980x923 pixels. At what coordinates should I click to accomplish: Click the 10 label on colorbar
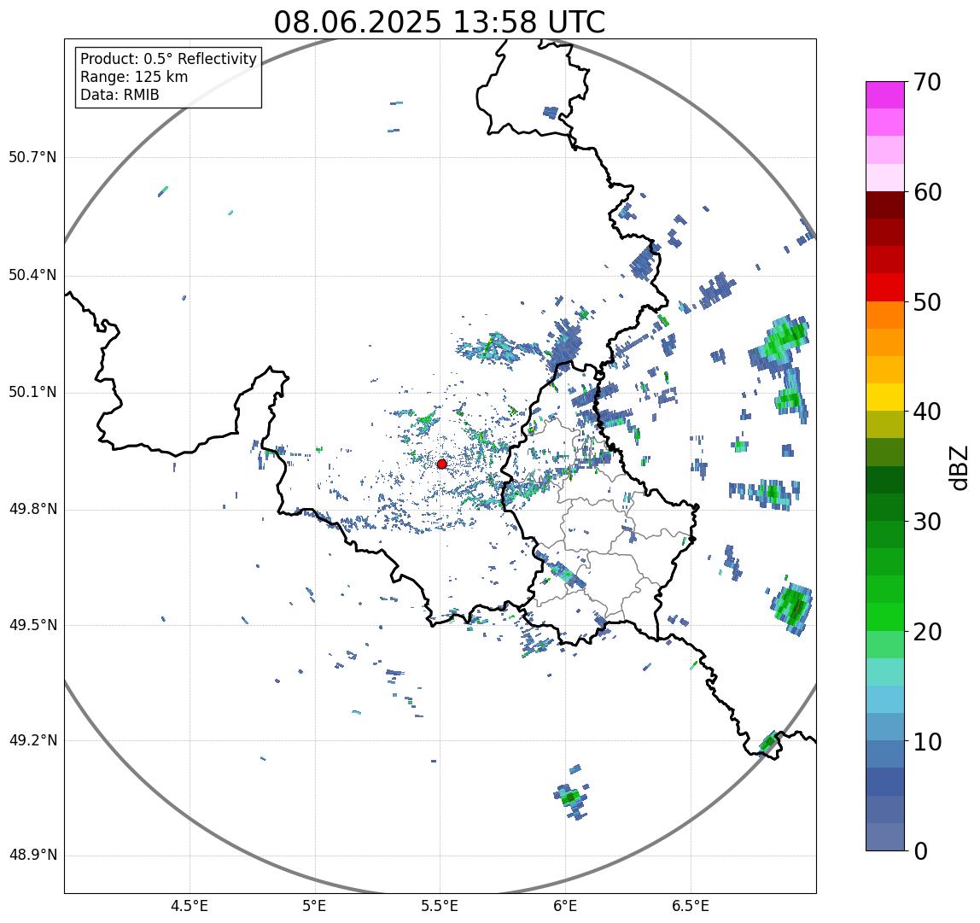(927, 742)
